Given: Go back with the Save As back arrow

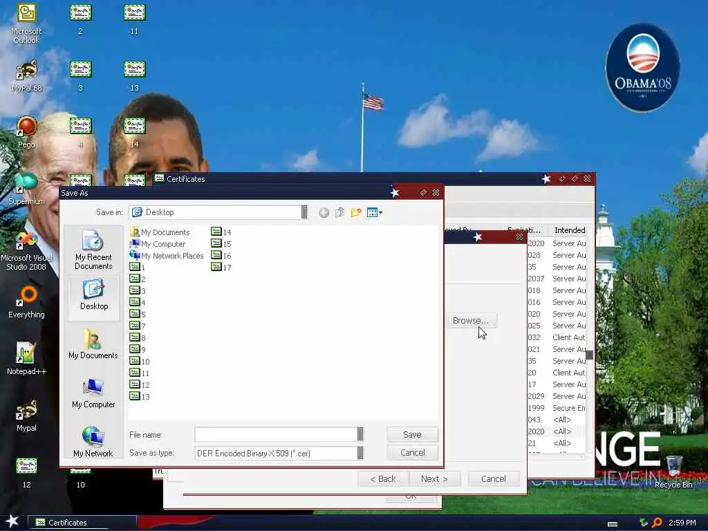Looking at the screenshot, I should [324, 213].
